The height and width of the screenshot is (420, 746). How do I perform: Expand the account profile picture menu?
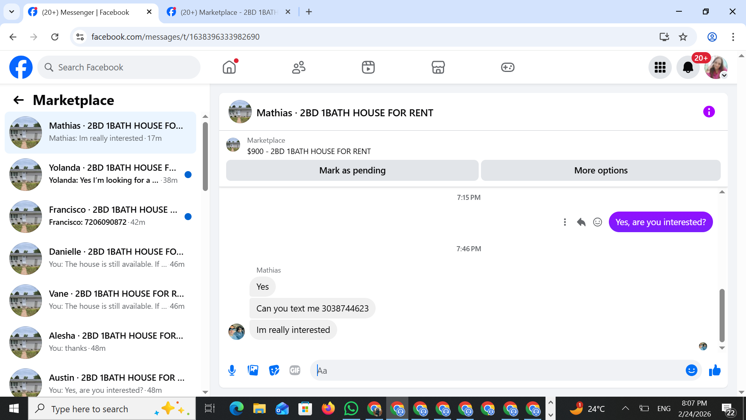coord(716,67)
